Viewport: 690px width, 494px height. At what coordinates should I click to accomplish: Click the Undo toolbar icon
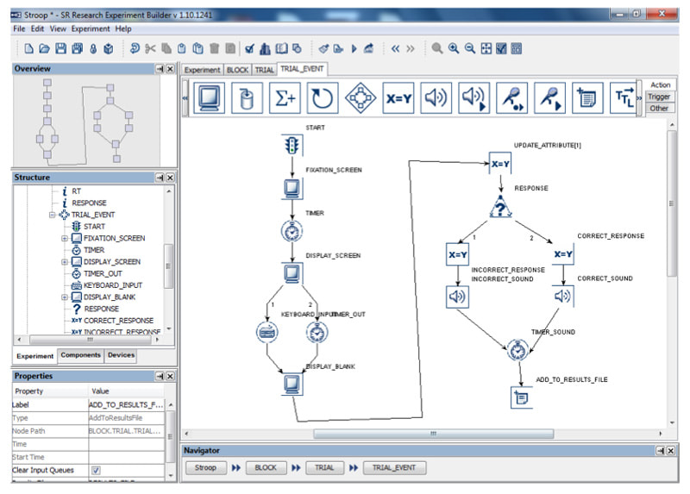point(135,48)
